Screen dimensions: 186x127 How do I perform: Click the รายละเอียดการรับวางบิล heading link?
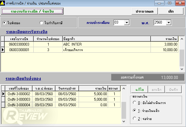click(27, 32)
